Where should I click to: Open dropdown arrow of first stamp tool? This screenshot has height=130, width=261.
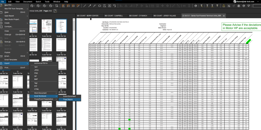point(34,6)
